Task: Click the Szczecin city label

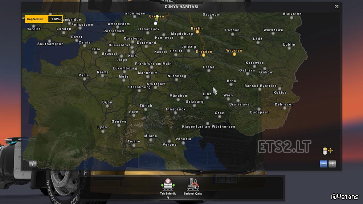Action: 212,14
